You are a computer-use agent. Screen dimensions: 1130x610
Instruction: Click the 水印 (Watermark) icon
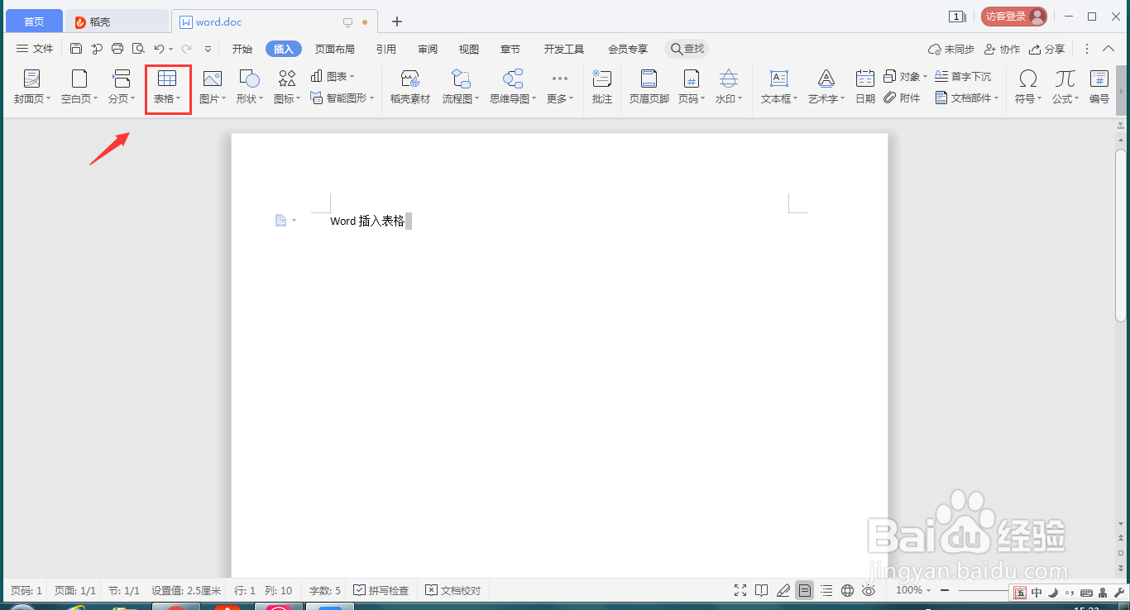coord(727,87)
